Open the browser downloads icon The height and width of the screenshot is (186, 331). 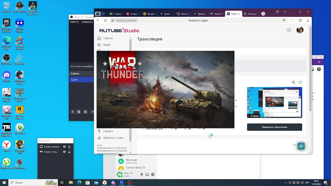point(308,20)
